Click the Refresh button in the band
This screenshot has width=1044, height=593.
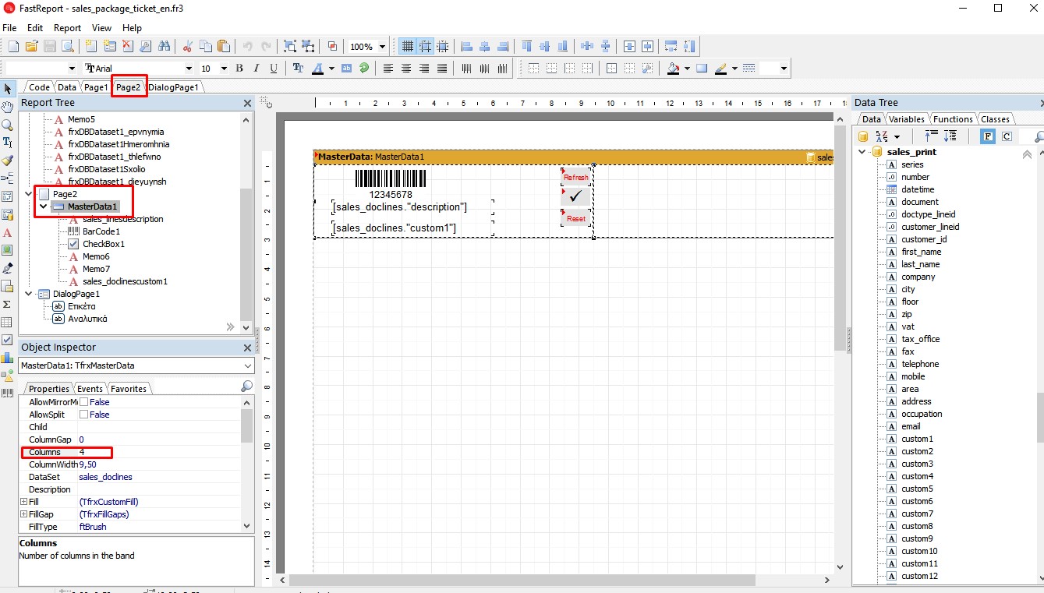point(575,177)
